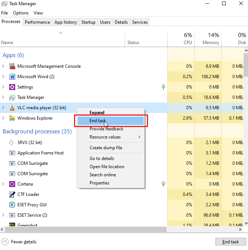Click the horizontal scrollbar left arrow
The height and width of the screenshot is (250, 248).
2,230
